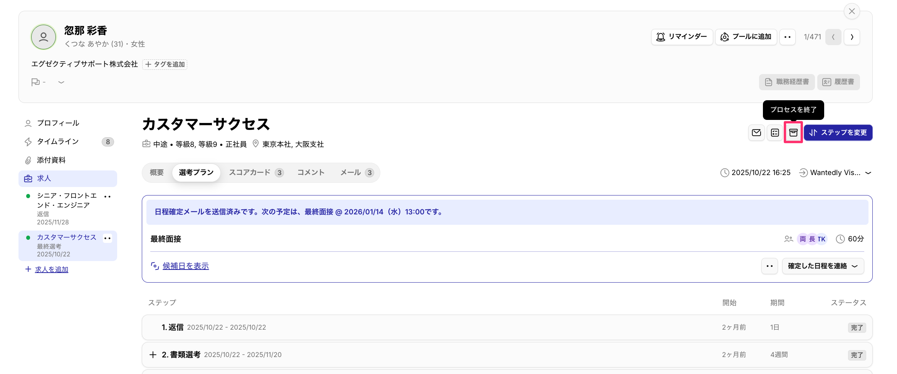The image size is (897, 374).
Task: Open the scorecard checklist icon button
Action: coord(774,133)
